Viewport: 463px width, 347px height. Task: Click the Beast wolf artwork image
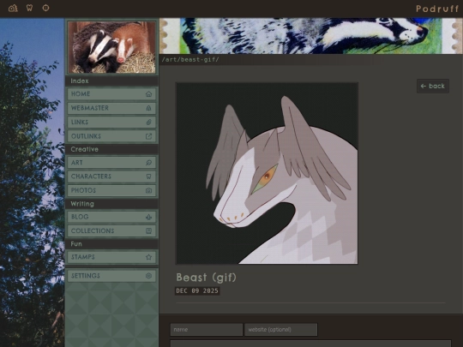pyautogui.click(x=267, y=173)
